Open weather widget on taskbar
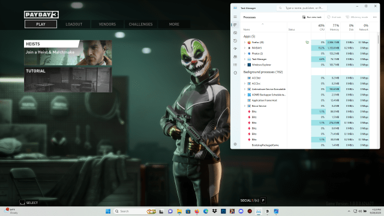 tap(11, 211)
